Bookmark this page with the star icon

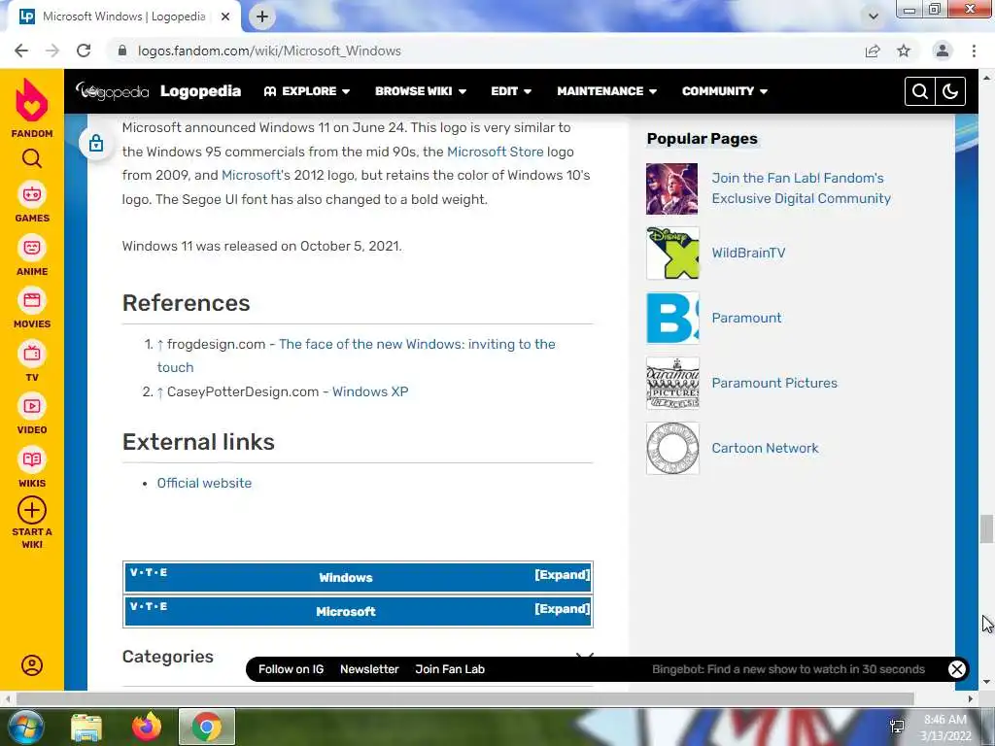coord(904,51)
